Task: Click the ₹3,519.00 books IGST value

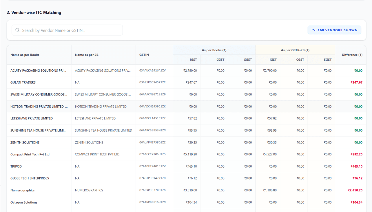Action: pos(190,190)
